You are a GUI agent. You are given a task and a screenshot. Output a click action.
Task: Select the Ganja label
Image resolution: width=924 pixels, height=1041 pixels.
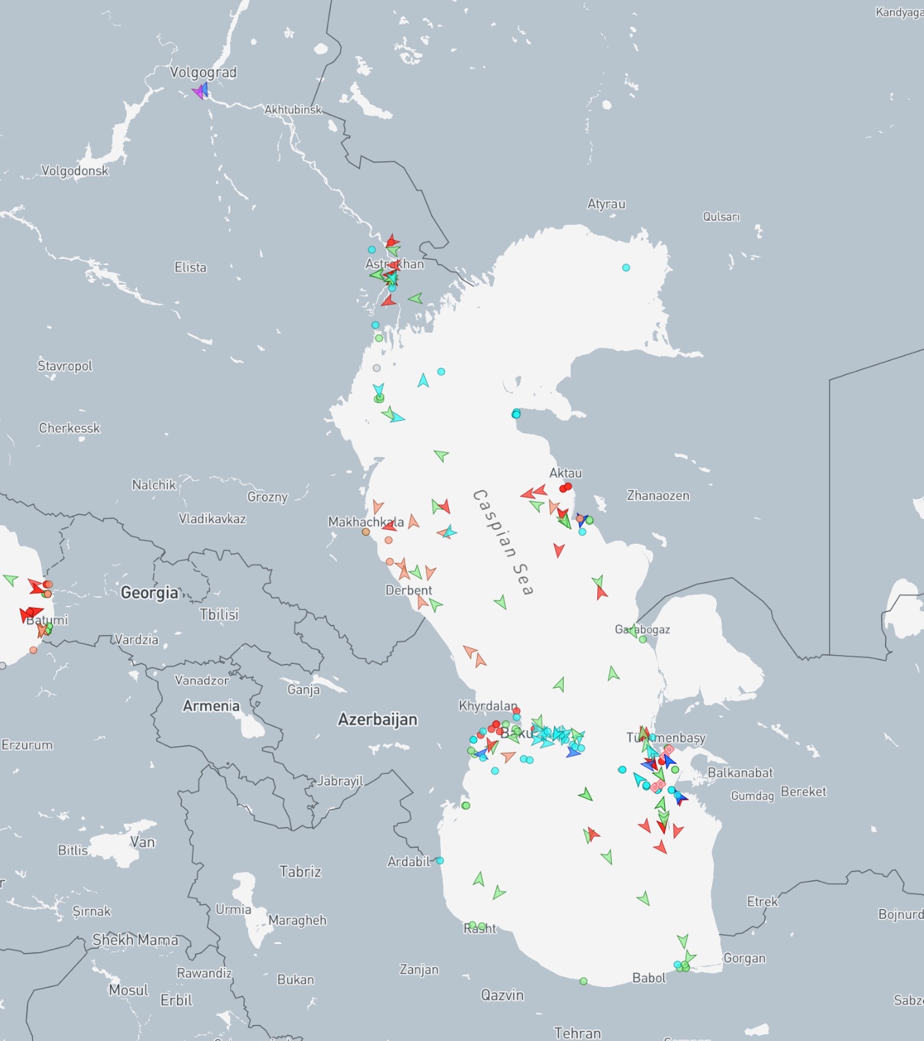pos(303,690)
